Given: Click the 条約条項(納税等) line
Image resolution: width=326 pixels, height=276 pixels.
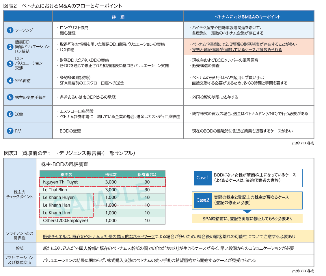Looking at the screenshot, I should point(74,78).
